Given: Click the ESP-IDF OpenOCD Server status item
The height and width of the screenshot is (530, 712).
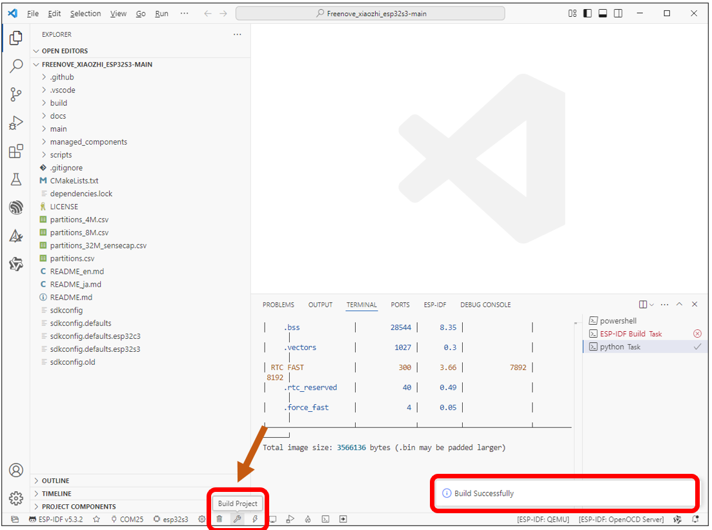Looking at the screenshot, I should tap(621, 519).
